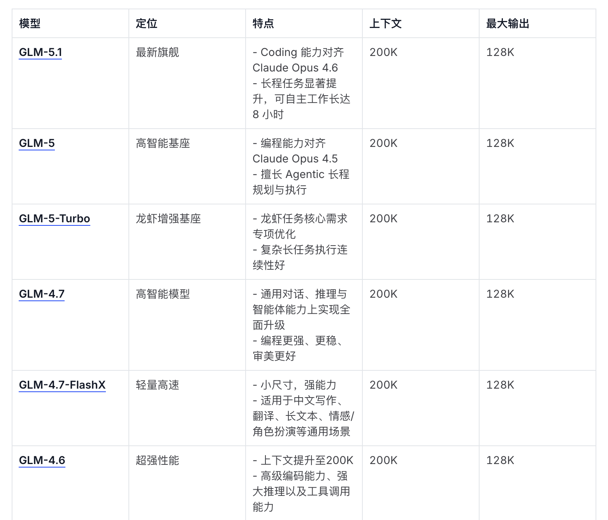Click the 超强性能 positioning cell

coord(157,460)
